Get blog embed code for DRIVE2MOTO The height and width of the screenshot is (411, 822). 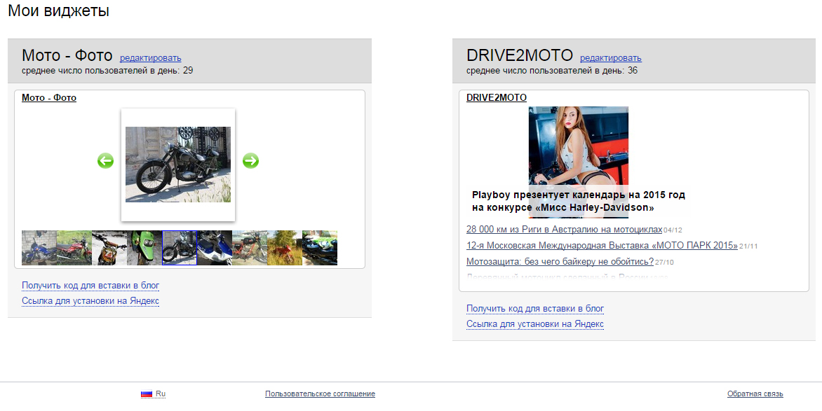point(535,308)
